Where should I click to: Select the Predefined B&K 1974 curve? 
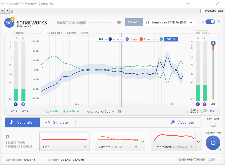pyautogui.click(x=173, y=141)
